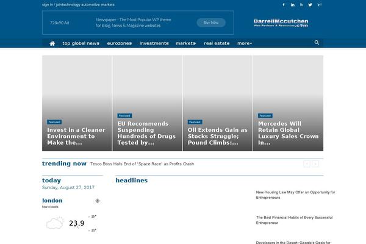
Task: Click the few clouds weather icon
Action: 55,223
